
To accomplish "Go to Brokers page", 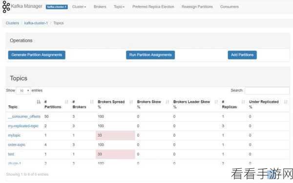I will [100, 7].
